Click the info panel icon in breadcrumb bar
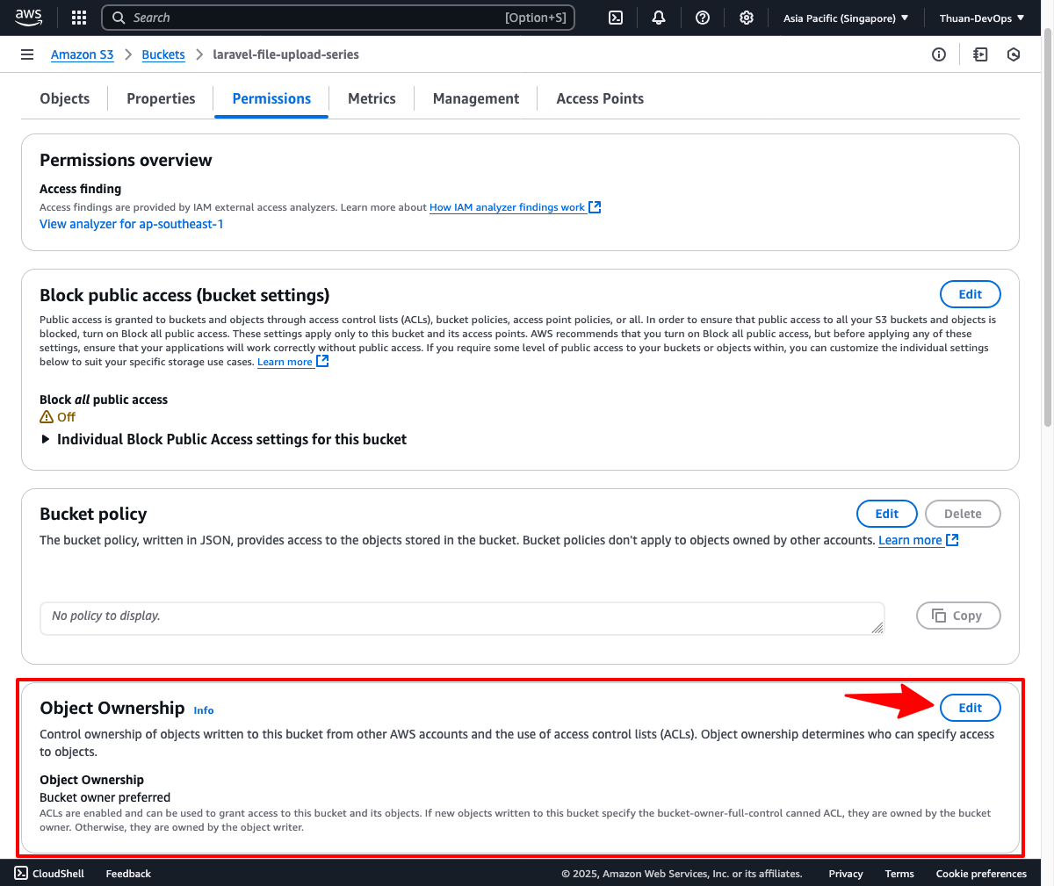Screen dimensions: 1054x886 tap(939, 54)
